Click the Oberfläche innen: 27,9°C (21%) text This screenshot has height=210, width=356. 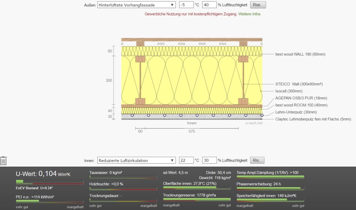tap(190, 184)
